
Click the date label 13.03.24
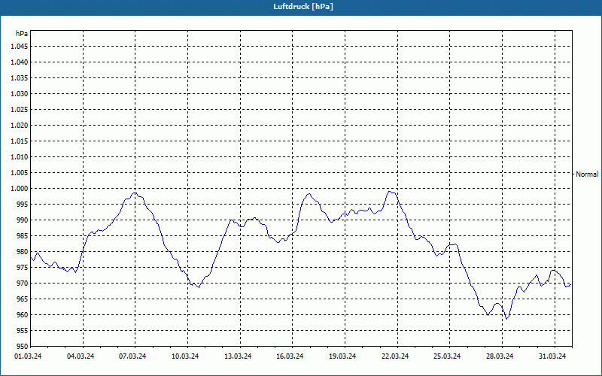238,356
